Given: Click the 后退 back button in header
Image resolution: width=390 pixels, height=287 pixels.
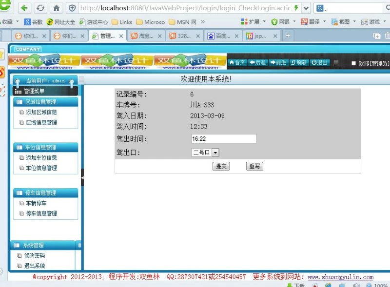Looking at the screenshot, I should tap(258, 62).
